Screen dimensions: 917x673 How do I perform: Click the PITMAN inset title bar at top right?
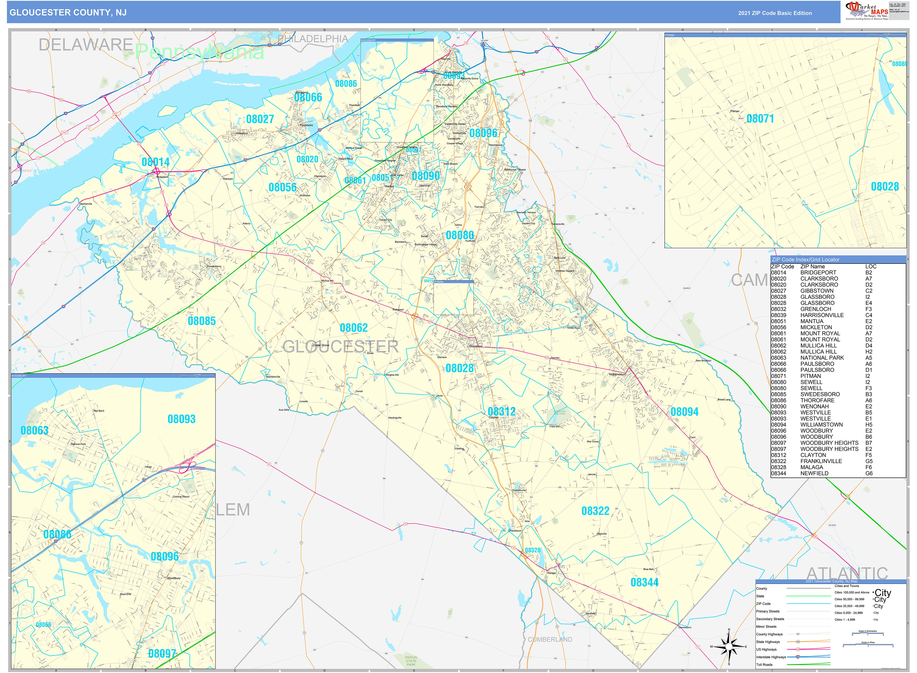coord(785,35)
